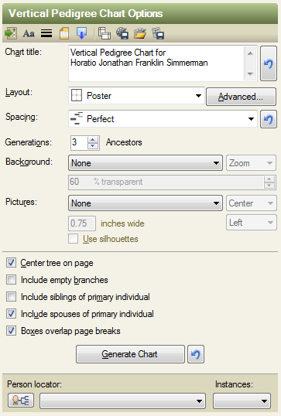Click the Generate Chart button
The width and height of the screenshot is (281, 416).
130,354
